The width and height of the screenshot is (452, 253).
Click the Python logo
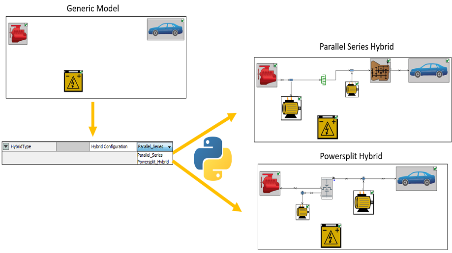point(213,159)
